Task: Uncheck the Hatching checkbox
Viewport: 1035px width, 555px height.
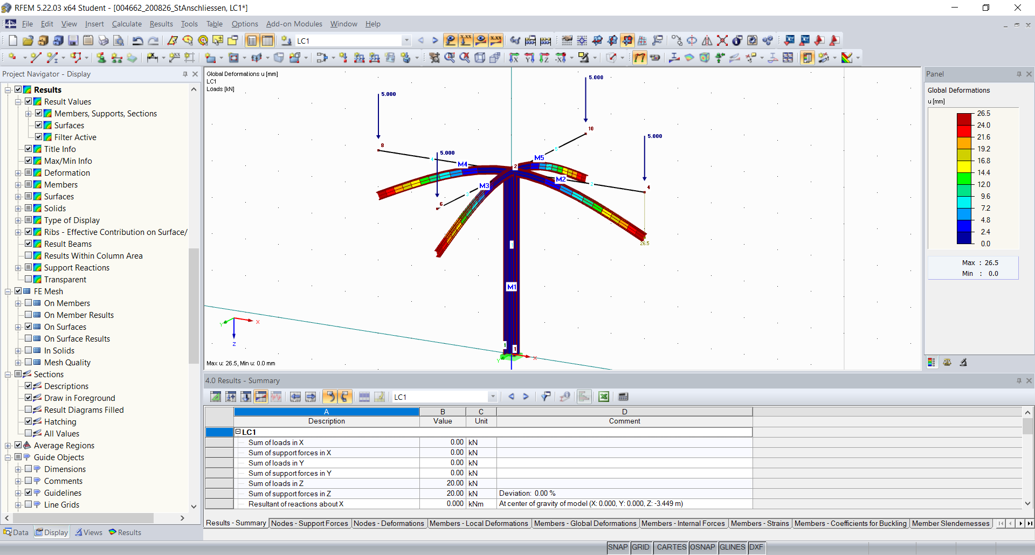Action: [29, 421]
